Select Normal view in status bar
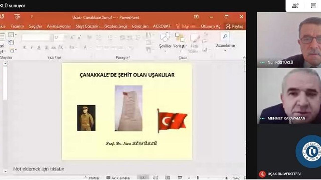Screen dimensions: 321x180 (143, 177)
